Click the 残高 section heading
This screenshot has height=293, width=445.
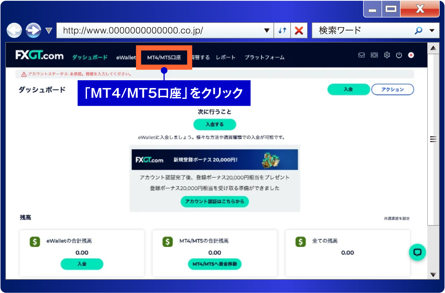pyautogui.click(x=26, y=217)
